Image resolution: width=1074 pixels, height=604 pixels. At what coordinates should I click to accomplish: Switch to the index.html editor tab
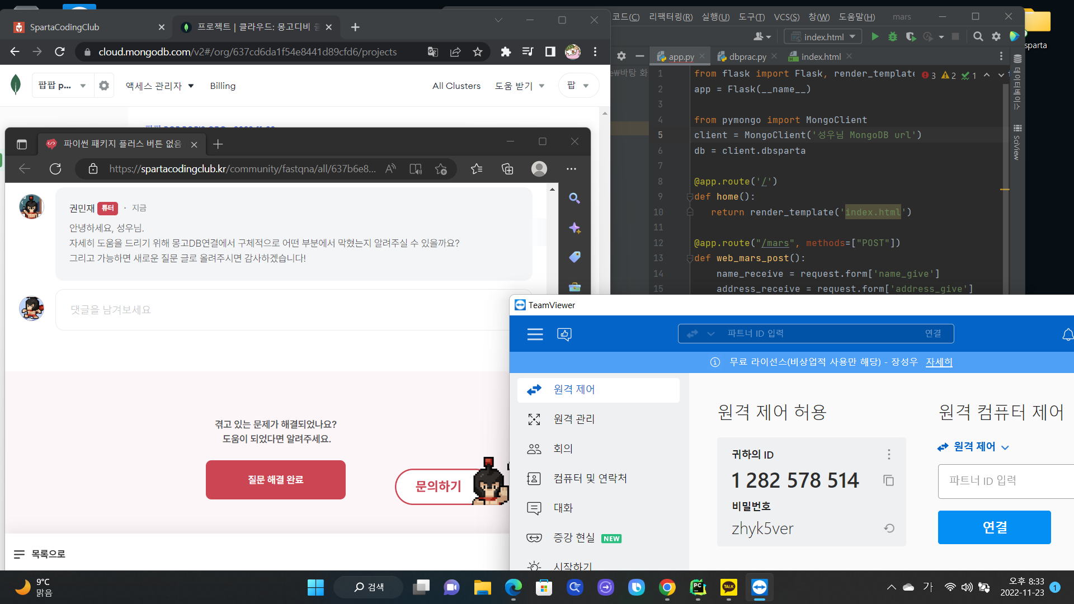pyautogui.click(x=821, y=56)
